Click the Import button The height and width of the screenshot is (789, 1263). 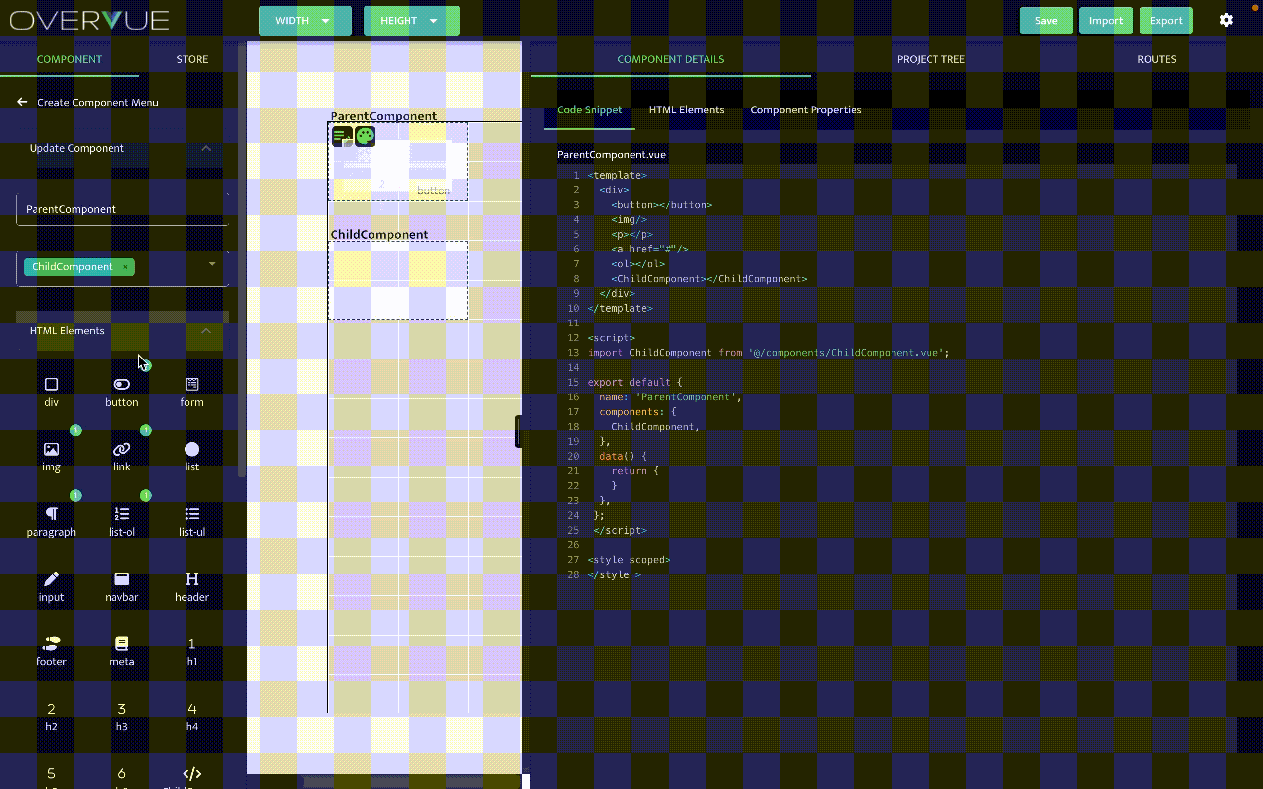(x=1106, y=20)
